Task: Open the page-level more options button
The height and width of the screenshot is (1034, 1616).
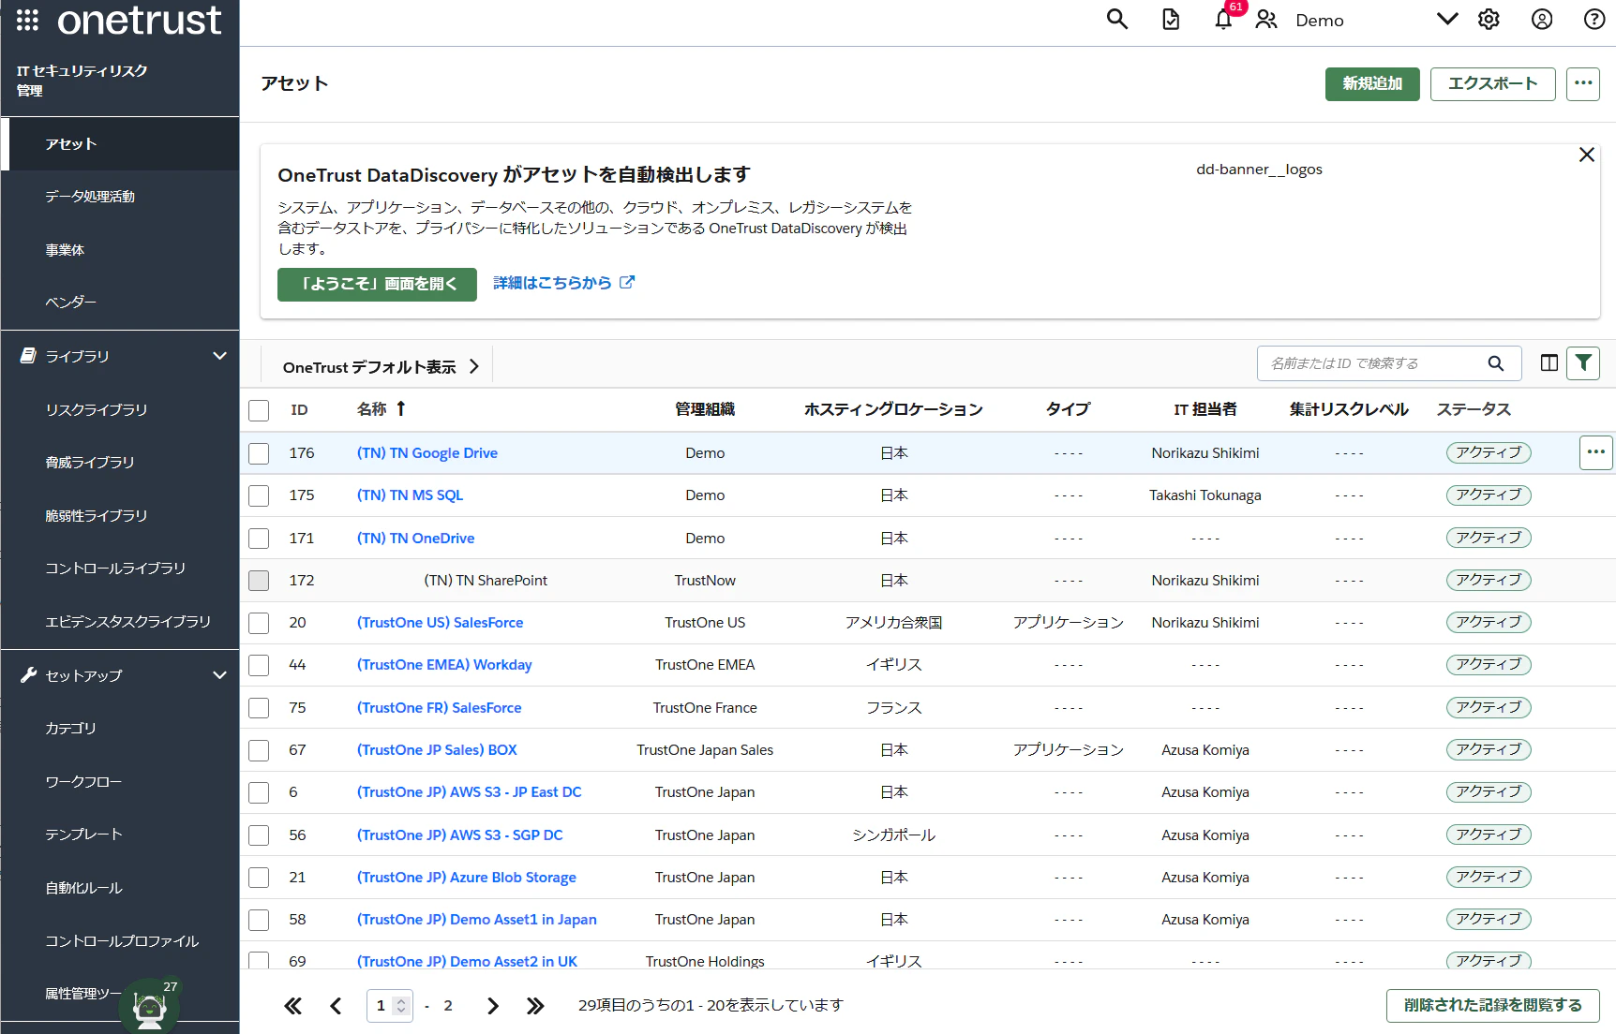Action: (1583, 83)
